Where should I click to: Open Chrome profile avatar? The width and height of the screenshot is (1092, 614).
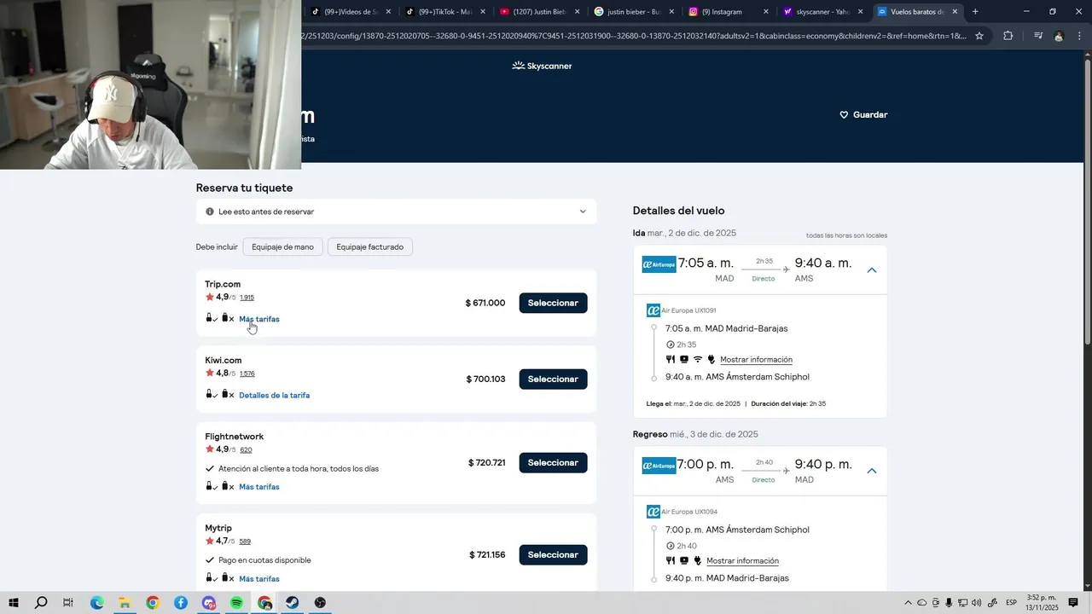(1059, 36)
